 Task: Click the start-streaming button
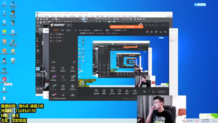162,92
